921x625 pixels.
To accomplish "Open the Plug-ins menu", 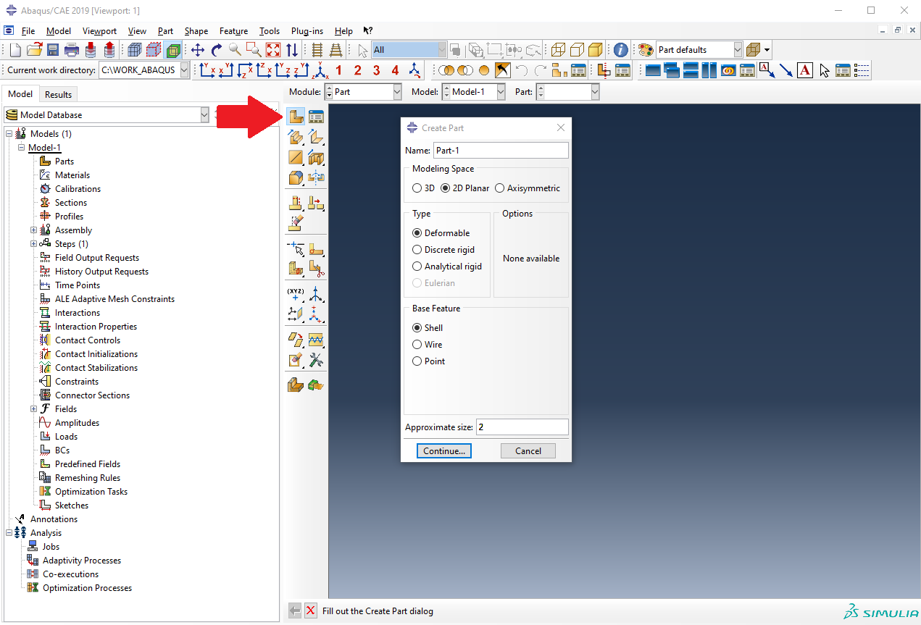I will (x=307, y=31).
